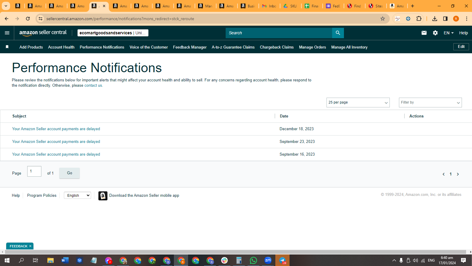Open Zoom from the taskbar
The height and width of the screenshot is (266, 472).
pyautogui.click(x=268, y=260)
